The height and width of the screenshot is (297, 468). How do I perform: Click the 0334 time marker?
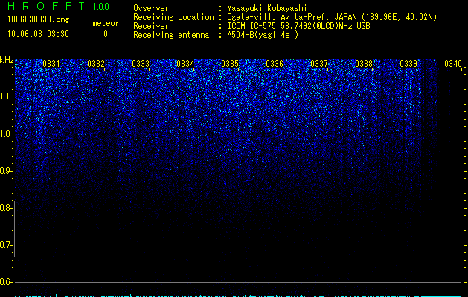[x=185, y=64]
